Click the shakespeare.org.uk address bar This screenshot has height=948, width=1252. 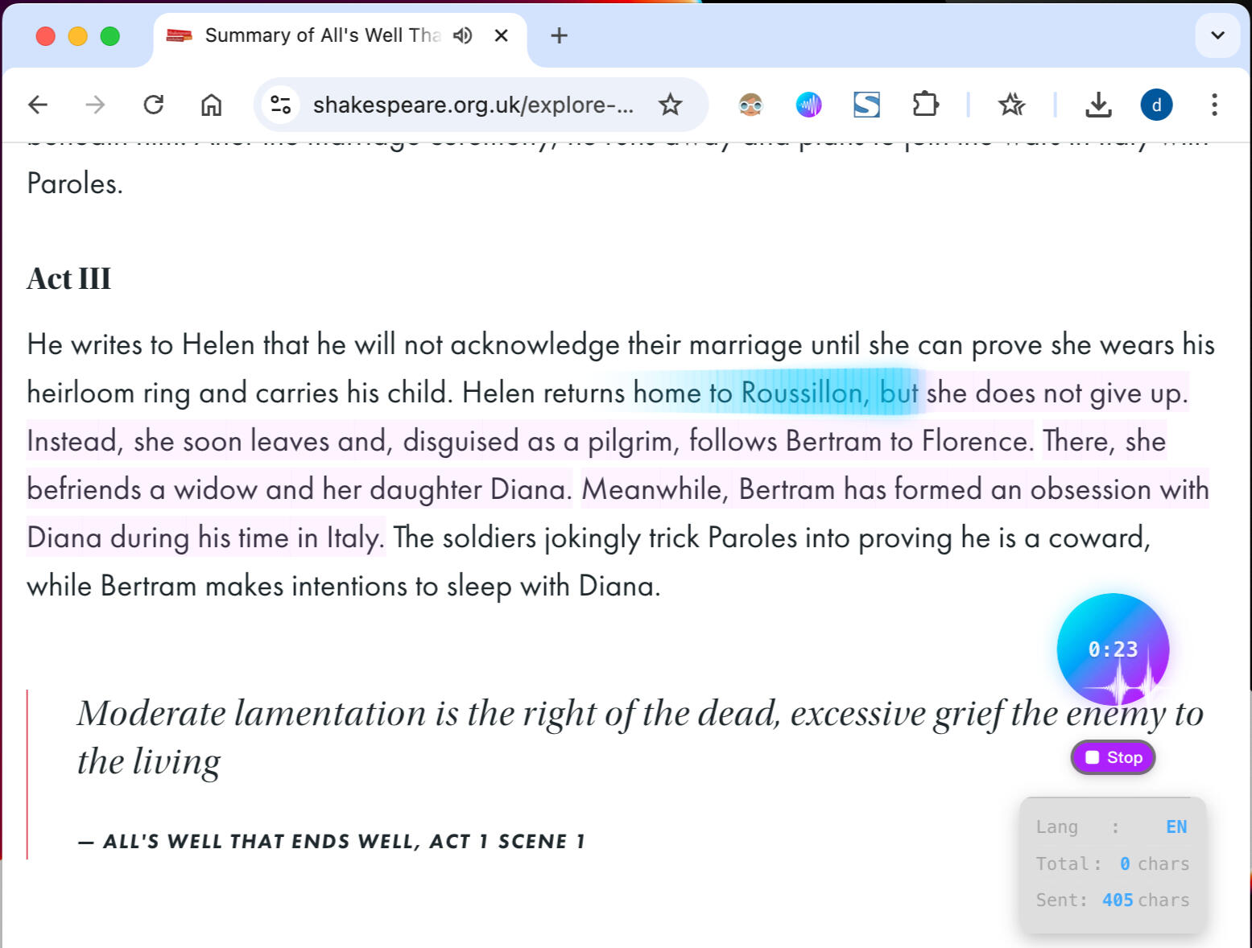473,105
